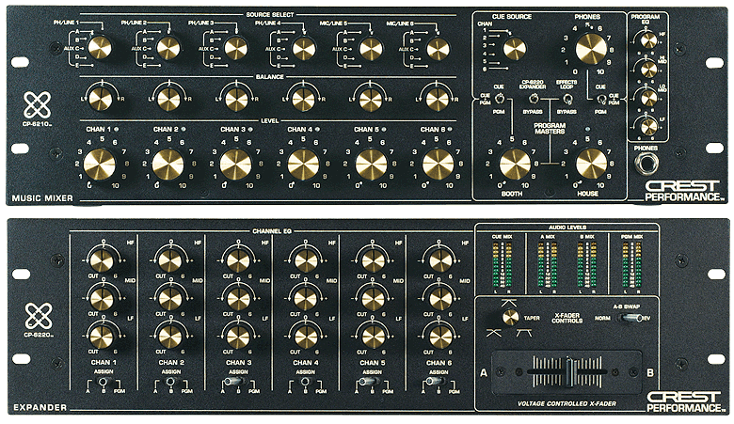This screenshot has width=734, height=424.
Task: Flip the CHAN 2 assign switch
Action: 171,381
